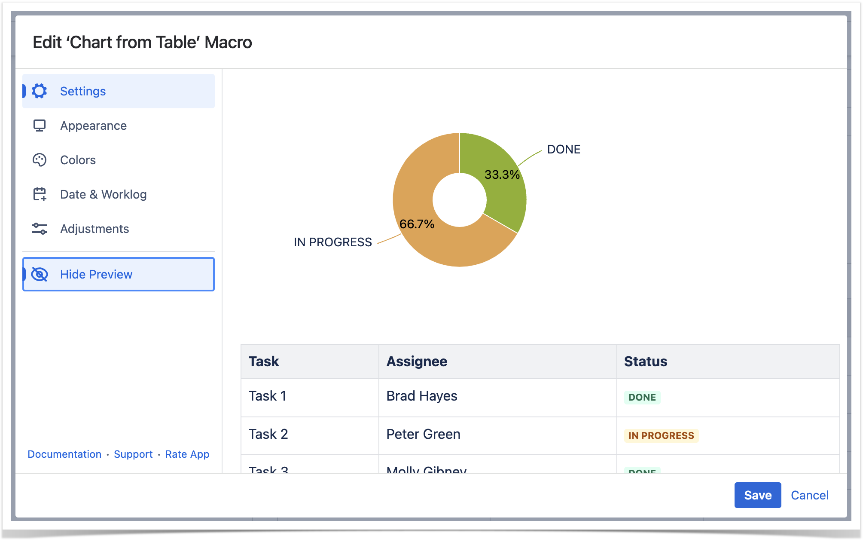Click the crossed-eye Hide Preview icon
This screenshot has width=866, height=542.
[x=40, y=274]
